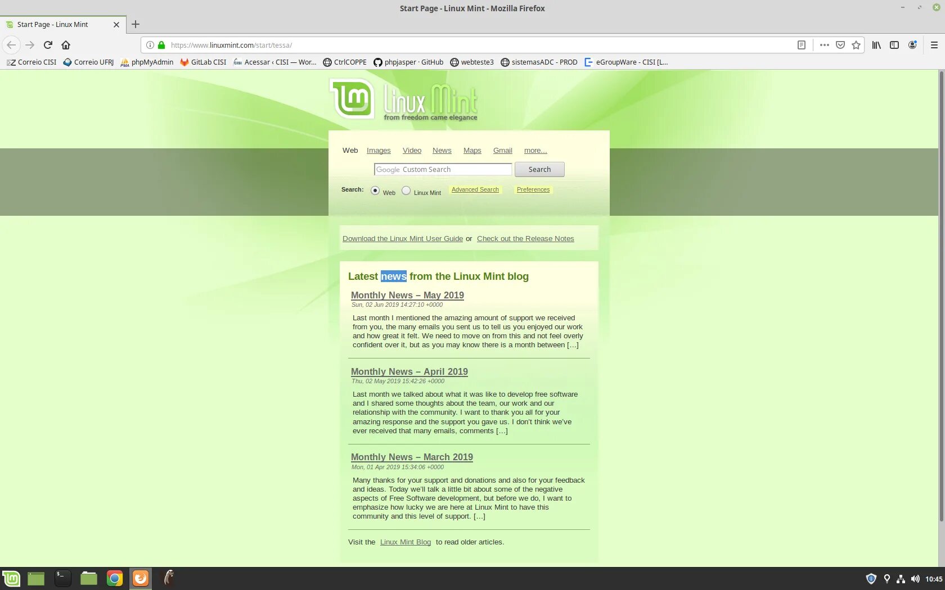Open the feather app in taskbar
The image size is (945, 590).
168,578
